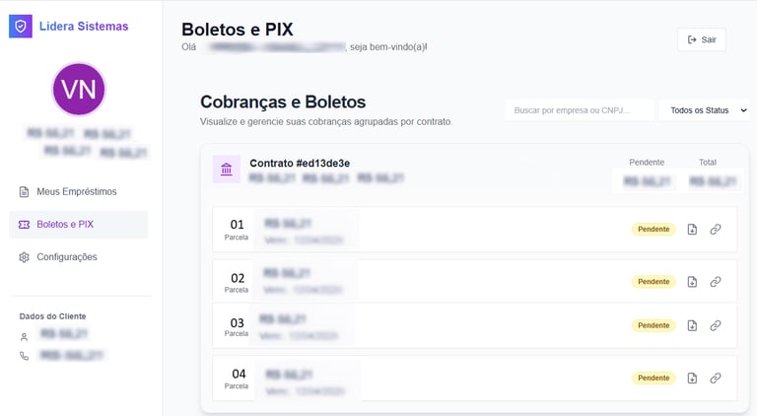Click the VN profile avatar
This screenshot has height=416, width=757.
(78, 90)
